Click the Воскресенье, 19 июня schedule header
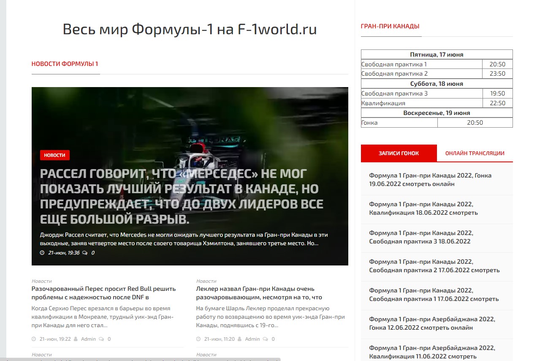This screenshot has height=361, width=537. 437,113
